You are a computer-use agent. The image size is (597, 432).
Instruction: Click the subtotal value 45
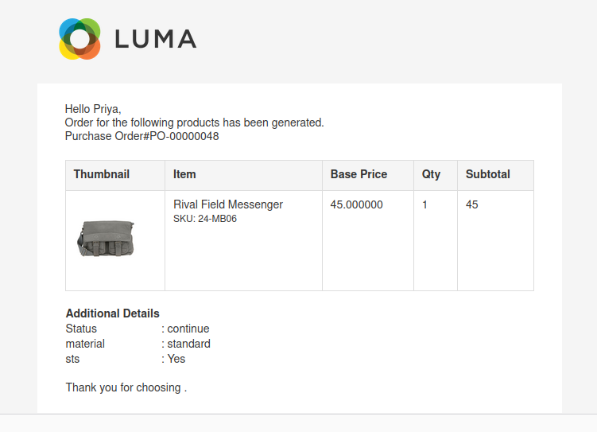tap(472, 204)
